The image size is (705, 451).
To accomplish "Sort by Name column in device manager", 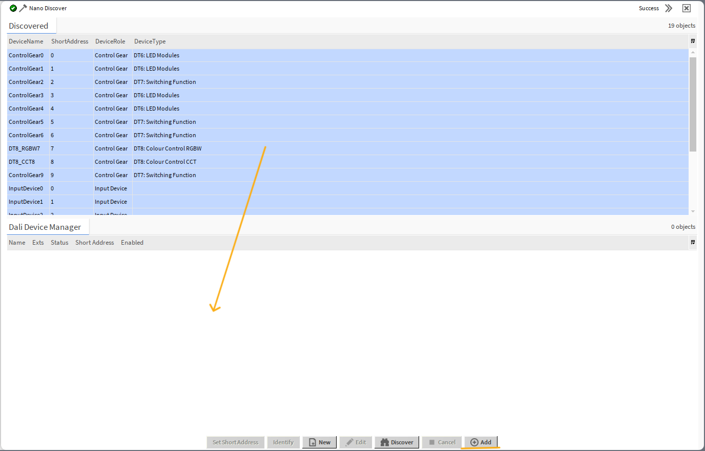I will [x=17, y=243].
